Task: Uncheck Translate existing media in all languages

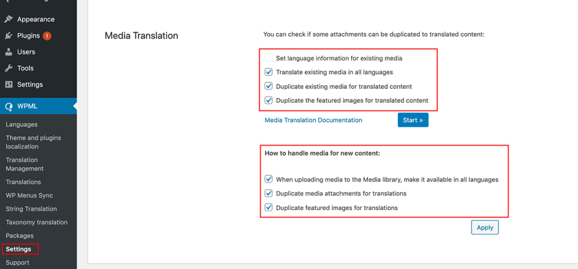Action: (x=268, y=72)
